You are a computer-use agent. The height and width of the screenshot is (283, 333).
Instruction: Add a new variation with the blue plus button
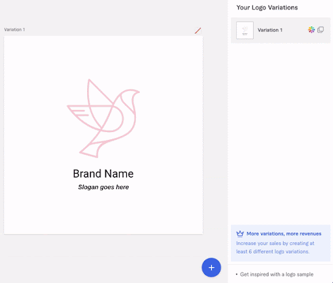pyautogui.click(x=211, y=267)
